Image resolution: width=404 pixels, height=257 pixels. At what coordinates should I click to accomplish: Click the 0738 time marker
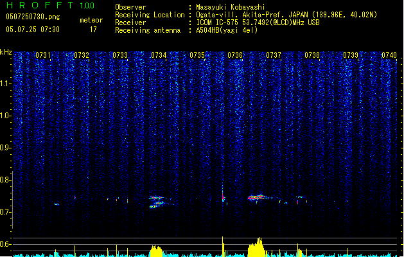click(312, 55)
